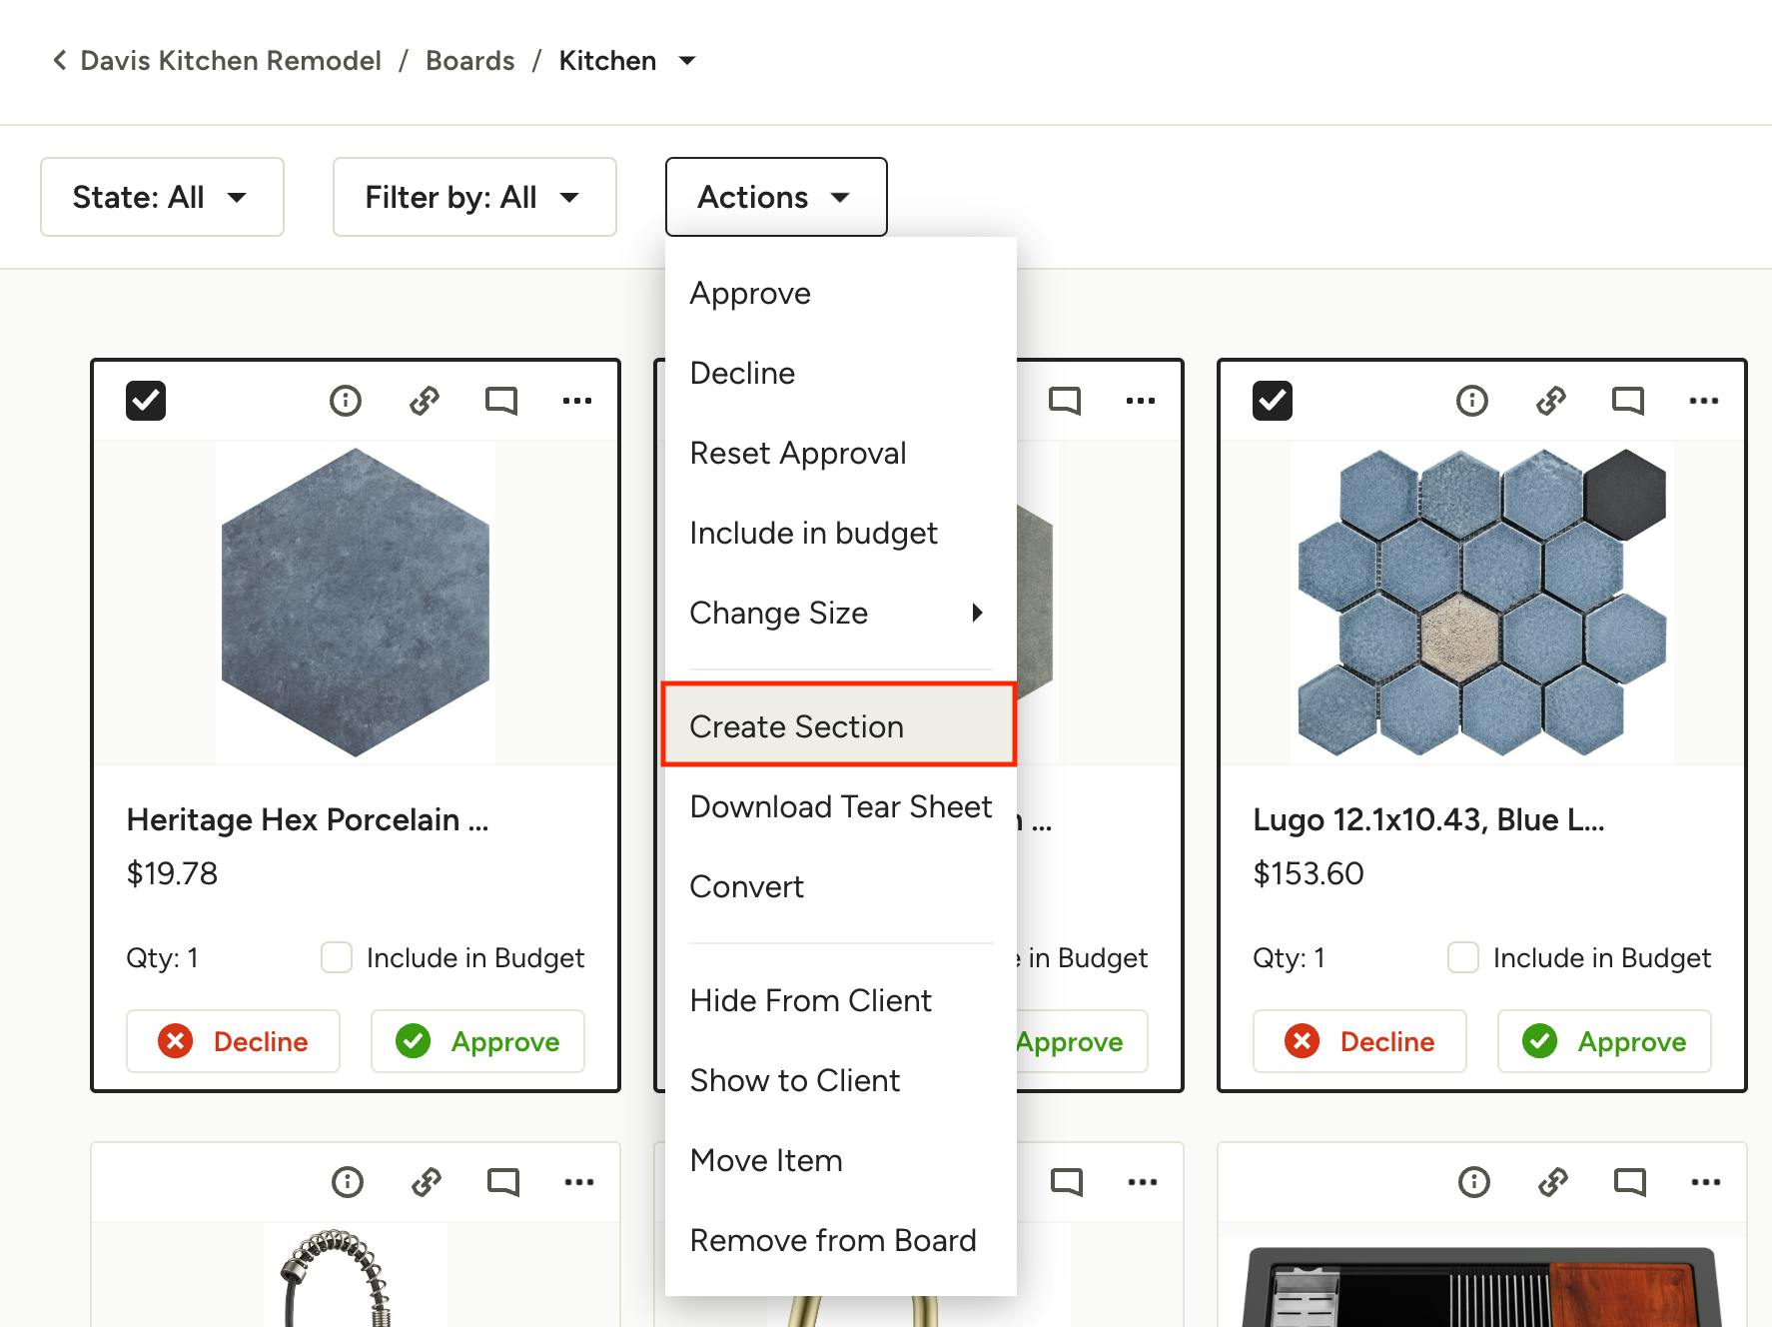Open info icon on faucet card
The image size is (1772, 1327).
[348, 1182]
